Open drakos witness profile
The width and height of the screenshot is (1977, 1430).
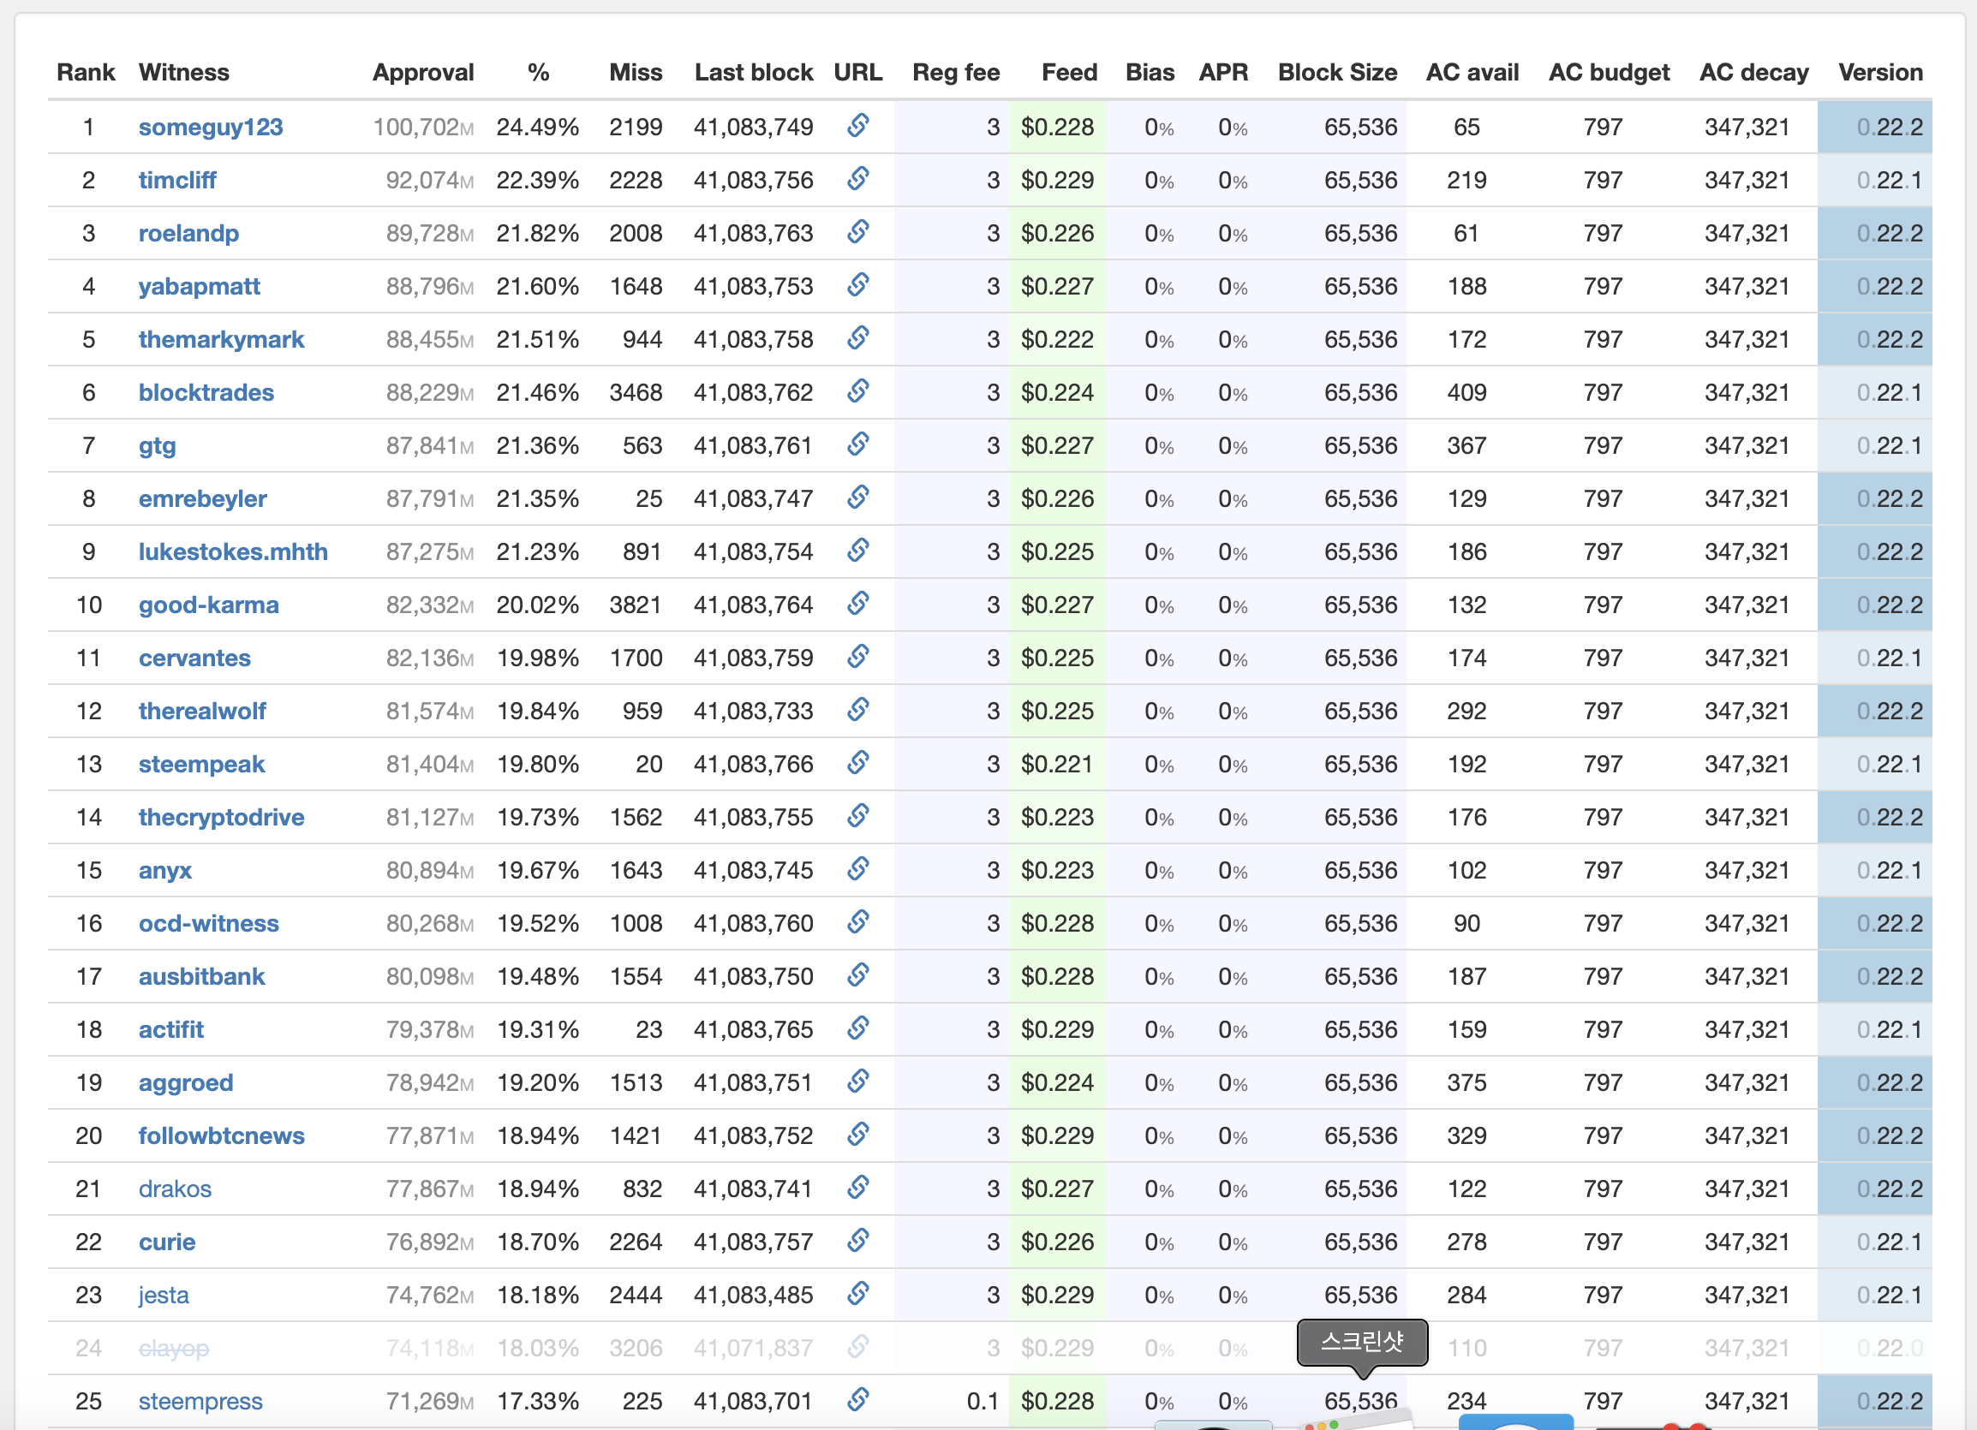coord(176,1190)
